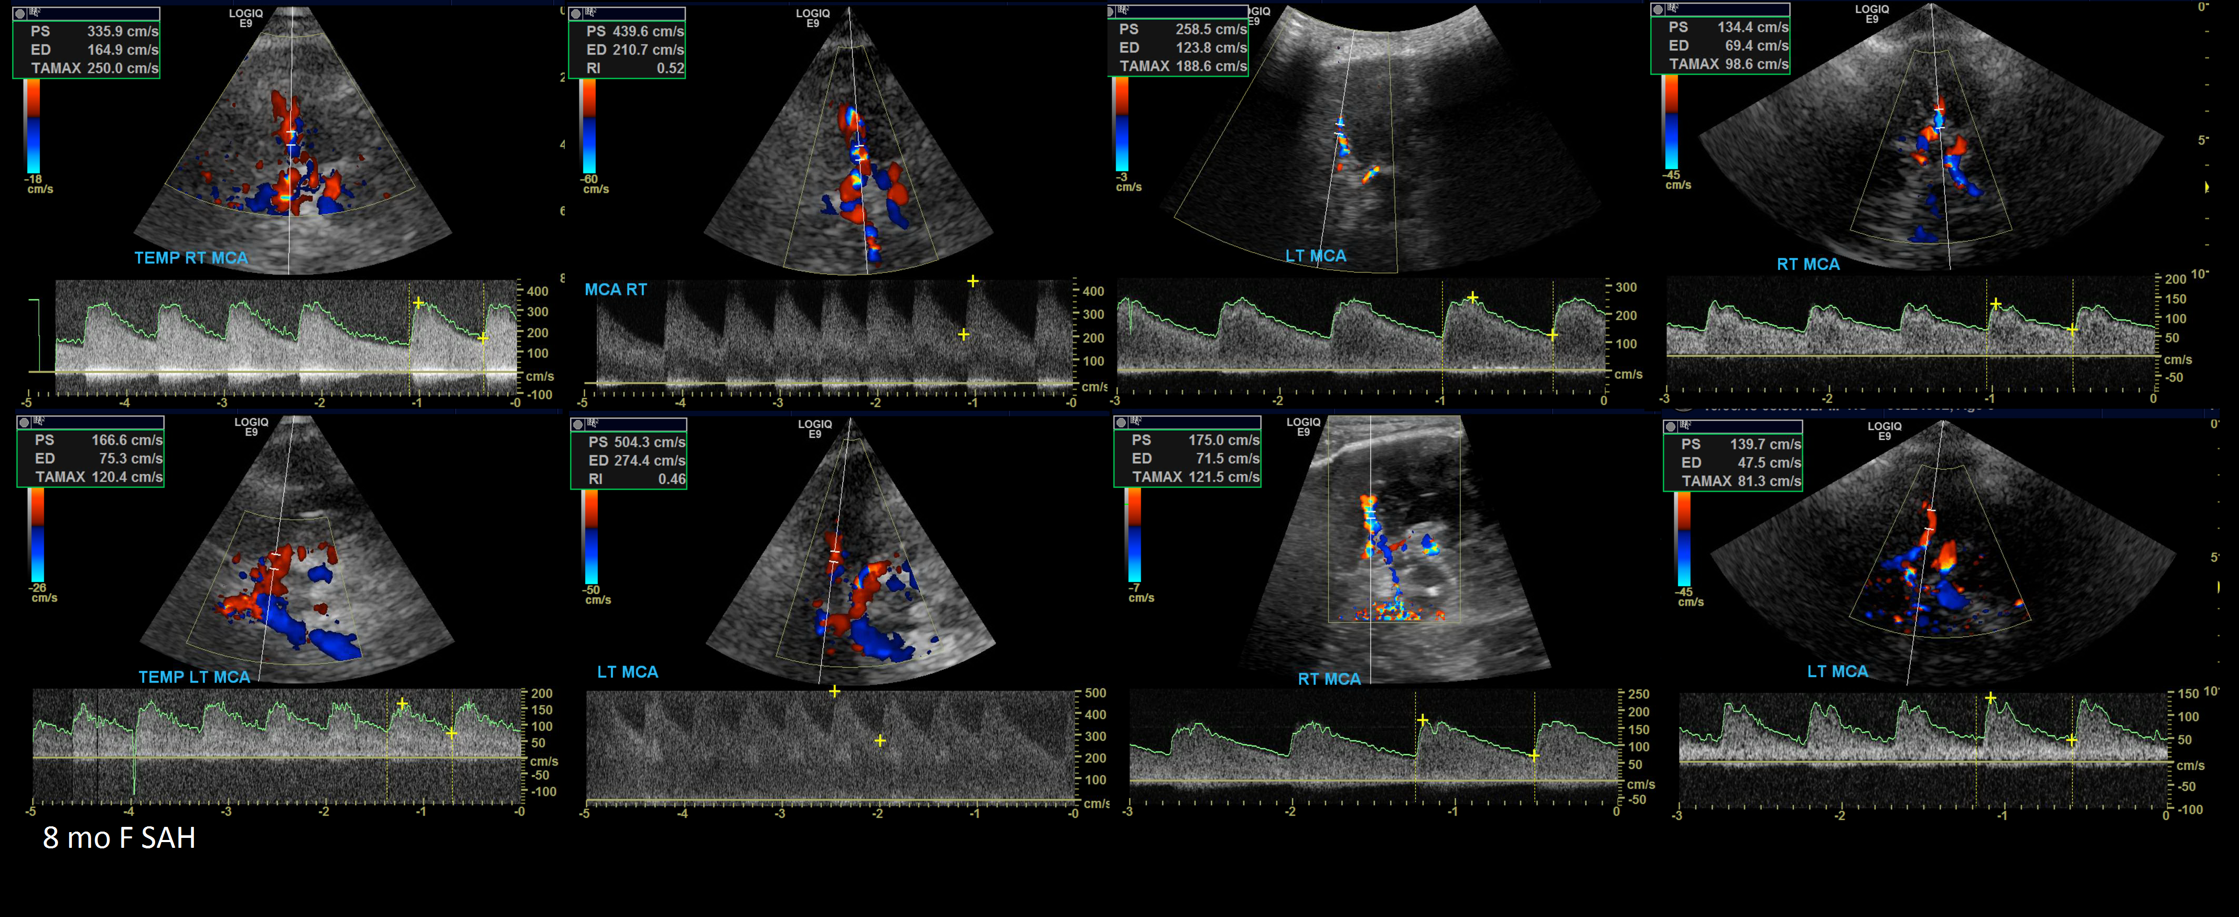Click grid-cursor icon above PS 175.0 results box
This screenshot has height=917, width=2239.
point(1136,422)
